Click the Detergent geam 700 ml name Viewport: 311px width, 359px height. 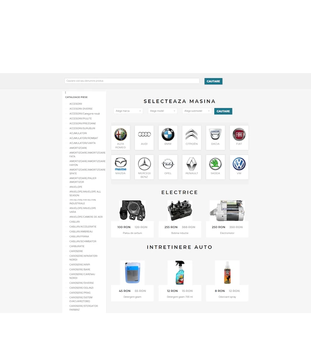click(x=180, y=297)
